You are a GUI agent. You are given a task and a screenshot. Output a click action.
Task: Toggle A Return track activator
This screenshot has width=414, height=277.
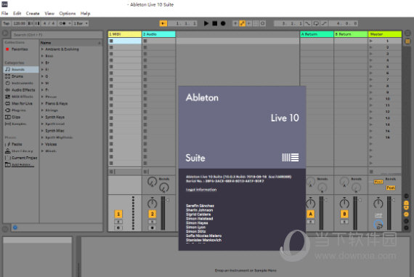click(x=311, y=214)
